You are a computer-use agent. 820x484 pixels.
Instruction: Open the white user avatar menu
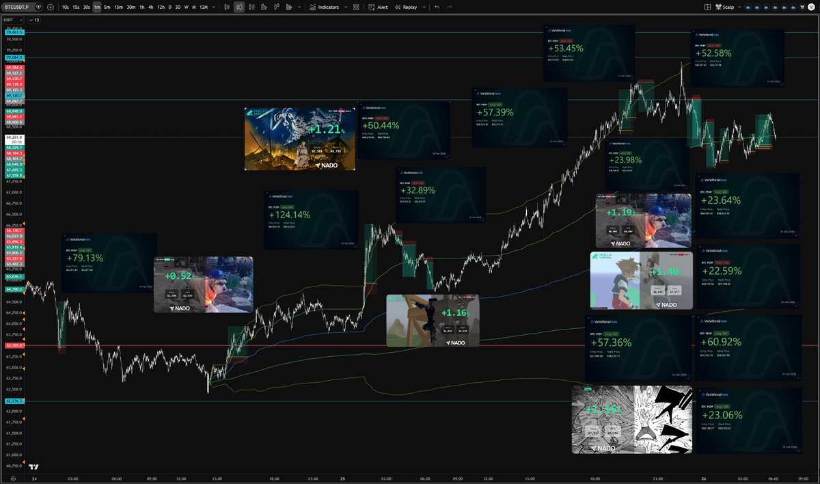[x=811, y=7]
